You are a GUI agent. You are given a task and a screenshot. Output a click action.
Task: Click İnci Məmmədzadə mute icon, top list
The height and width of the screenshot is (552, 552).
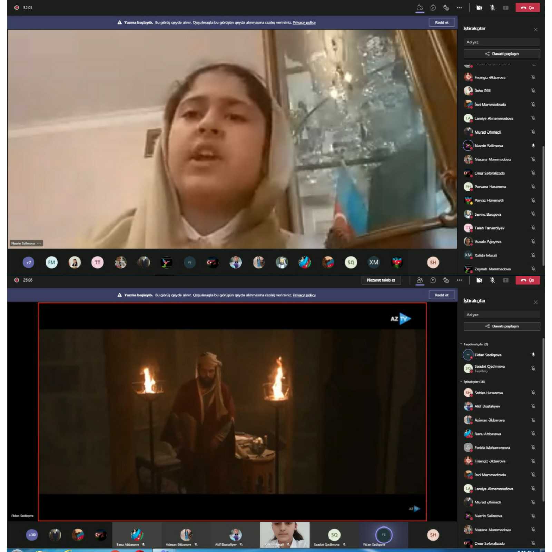(x=533, y=104)
